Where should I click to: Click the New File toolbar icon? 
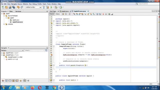[x=3, y=7]
